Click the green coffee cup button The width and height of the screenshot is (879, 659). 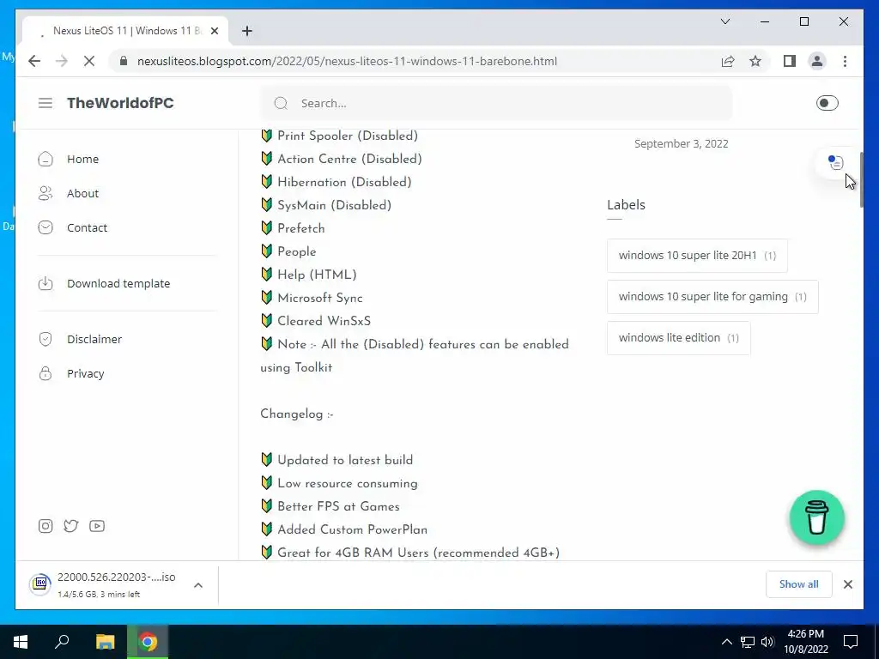[x=817, y=517]
